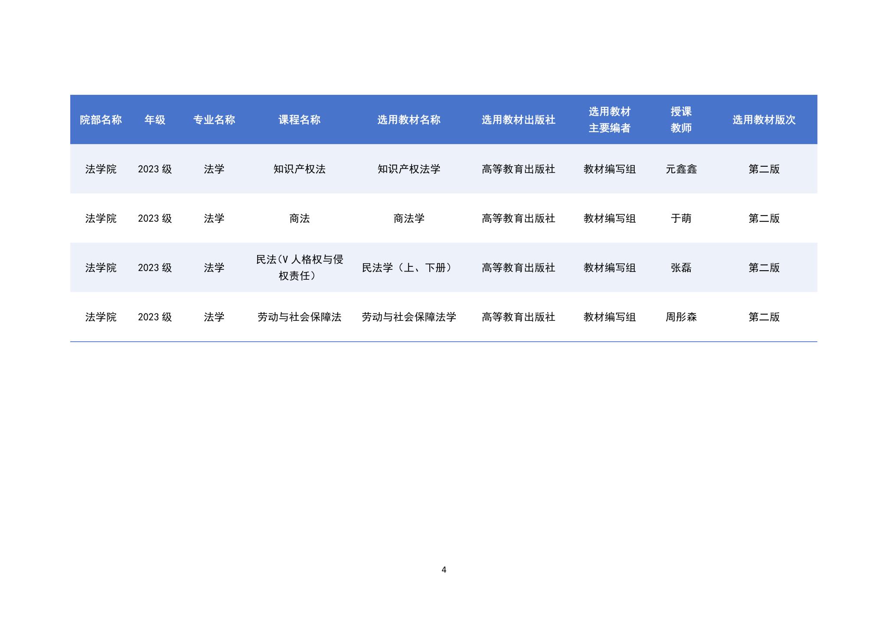
Task: Click the 选用教材版次 column header
Action: coord(764,120)
